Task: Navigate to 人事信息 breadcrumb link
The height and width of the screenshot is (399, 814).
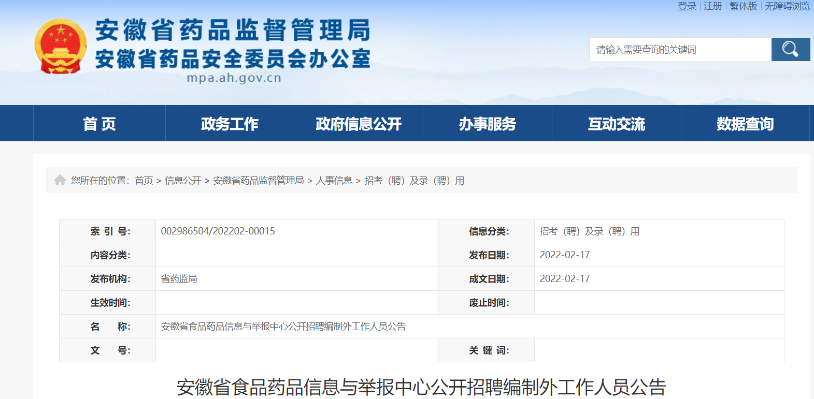Action: (x=334, y=181)
